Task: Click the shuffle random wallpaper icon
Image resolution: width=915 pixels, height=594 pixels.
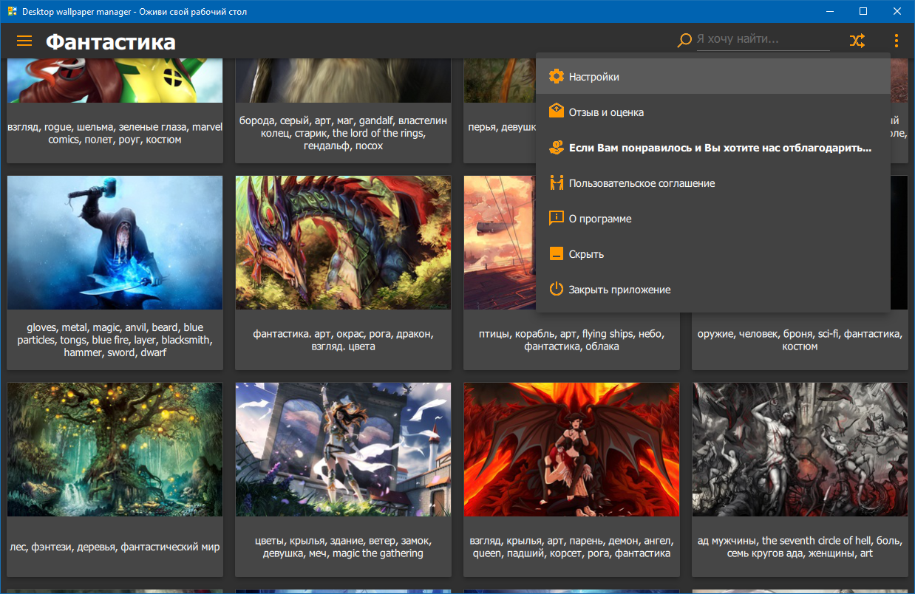Action: 857,41
